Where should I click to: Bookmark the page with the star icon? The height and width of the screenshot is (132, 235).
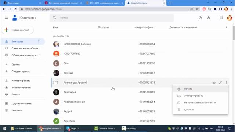[x=197, y=9]
